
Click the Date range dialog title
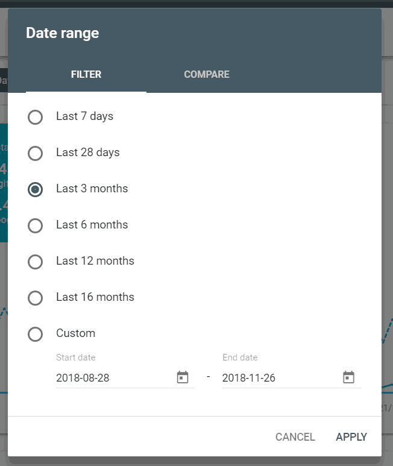coord(62,33)
